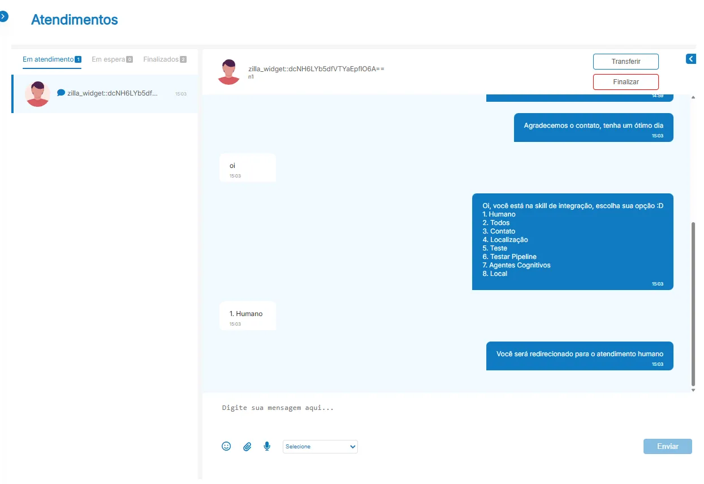Open zilla_widget::dcNH6LYb5df... conversation row
704x484 pixels.
(x=105, y=94)
